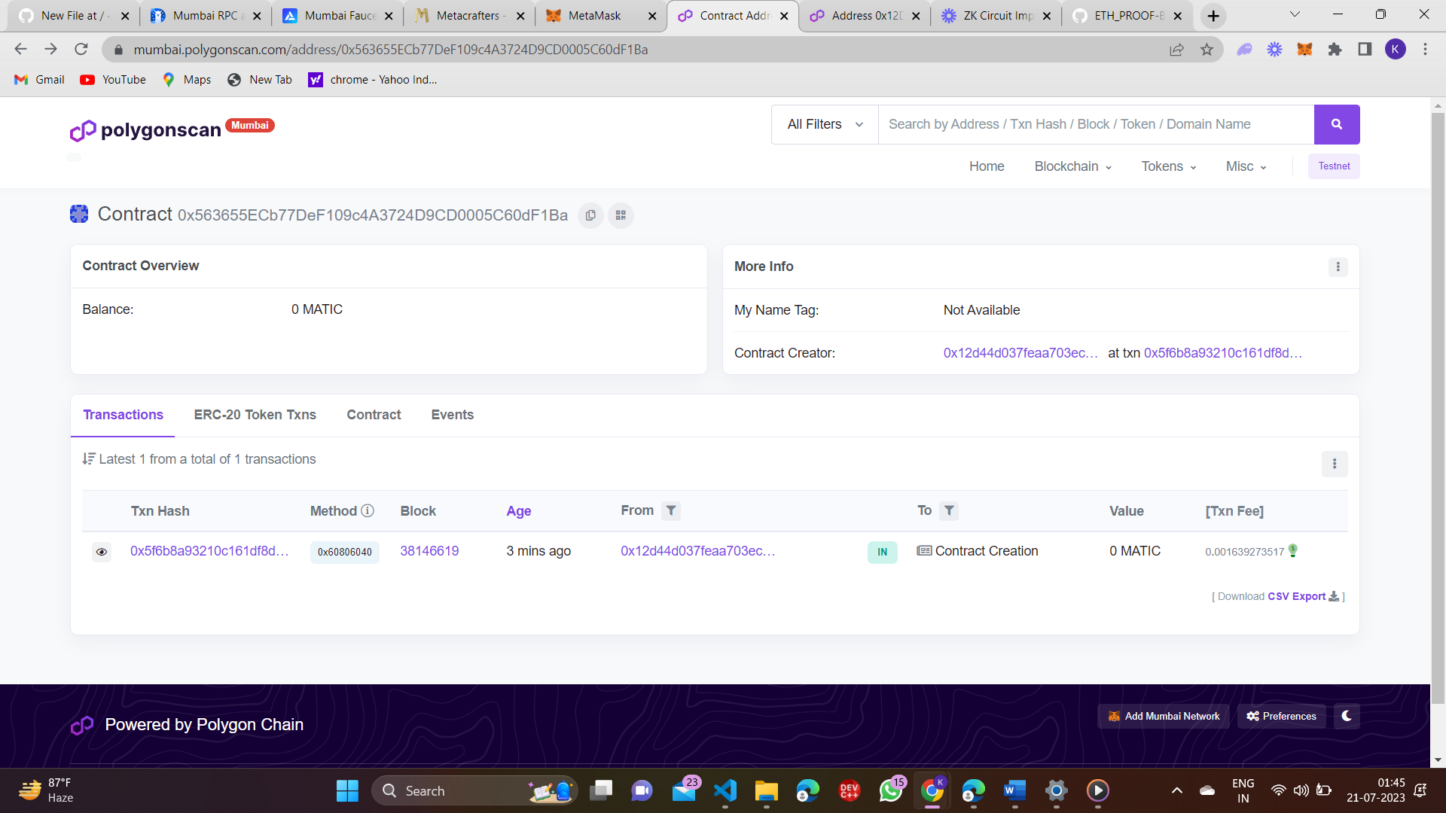Image resolution: width=1446 pixels, height=813 pixels.
Task: Expand the All Filters dropdown
Action: [825, 124]
